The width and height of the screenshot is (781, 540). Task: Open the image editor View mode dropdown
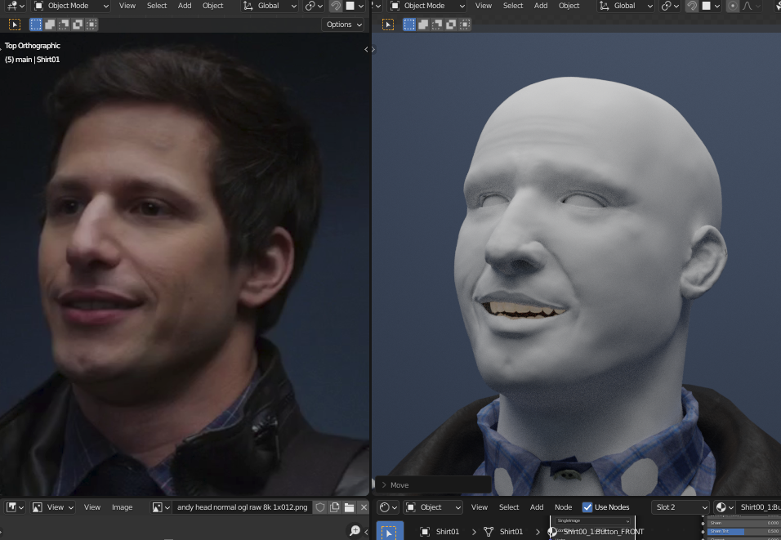coord(53,507)
